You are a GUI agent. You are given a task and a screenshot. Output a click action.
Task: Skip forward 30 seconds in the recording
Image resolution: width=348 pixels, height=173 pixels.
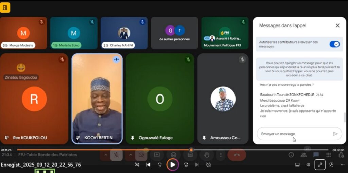point(186,165)
